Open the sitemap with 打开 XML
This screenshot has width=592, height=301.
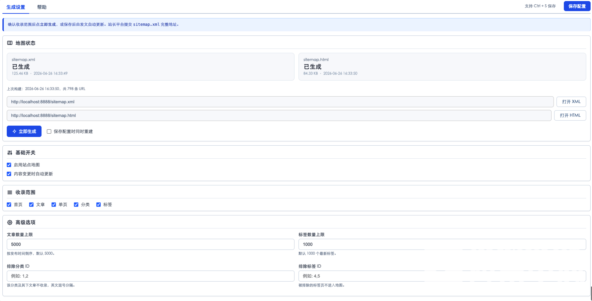coord(571,102)
